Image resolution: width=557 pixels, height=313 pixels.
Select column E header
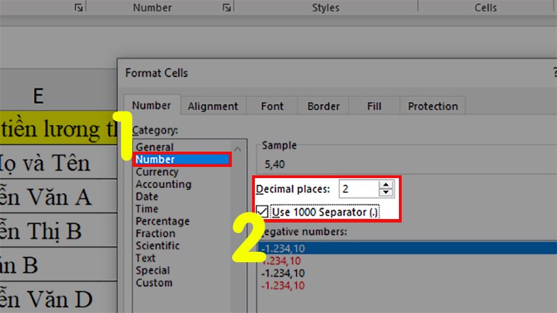pyautogui.click(x=38, y=96)
